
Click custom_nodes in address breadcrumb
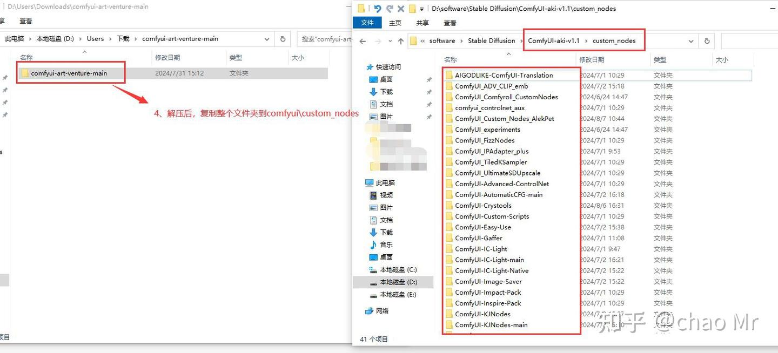614,40
